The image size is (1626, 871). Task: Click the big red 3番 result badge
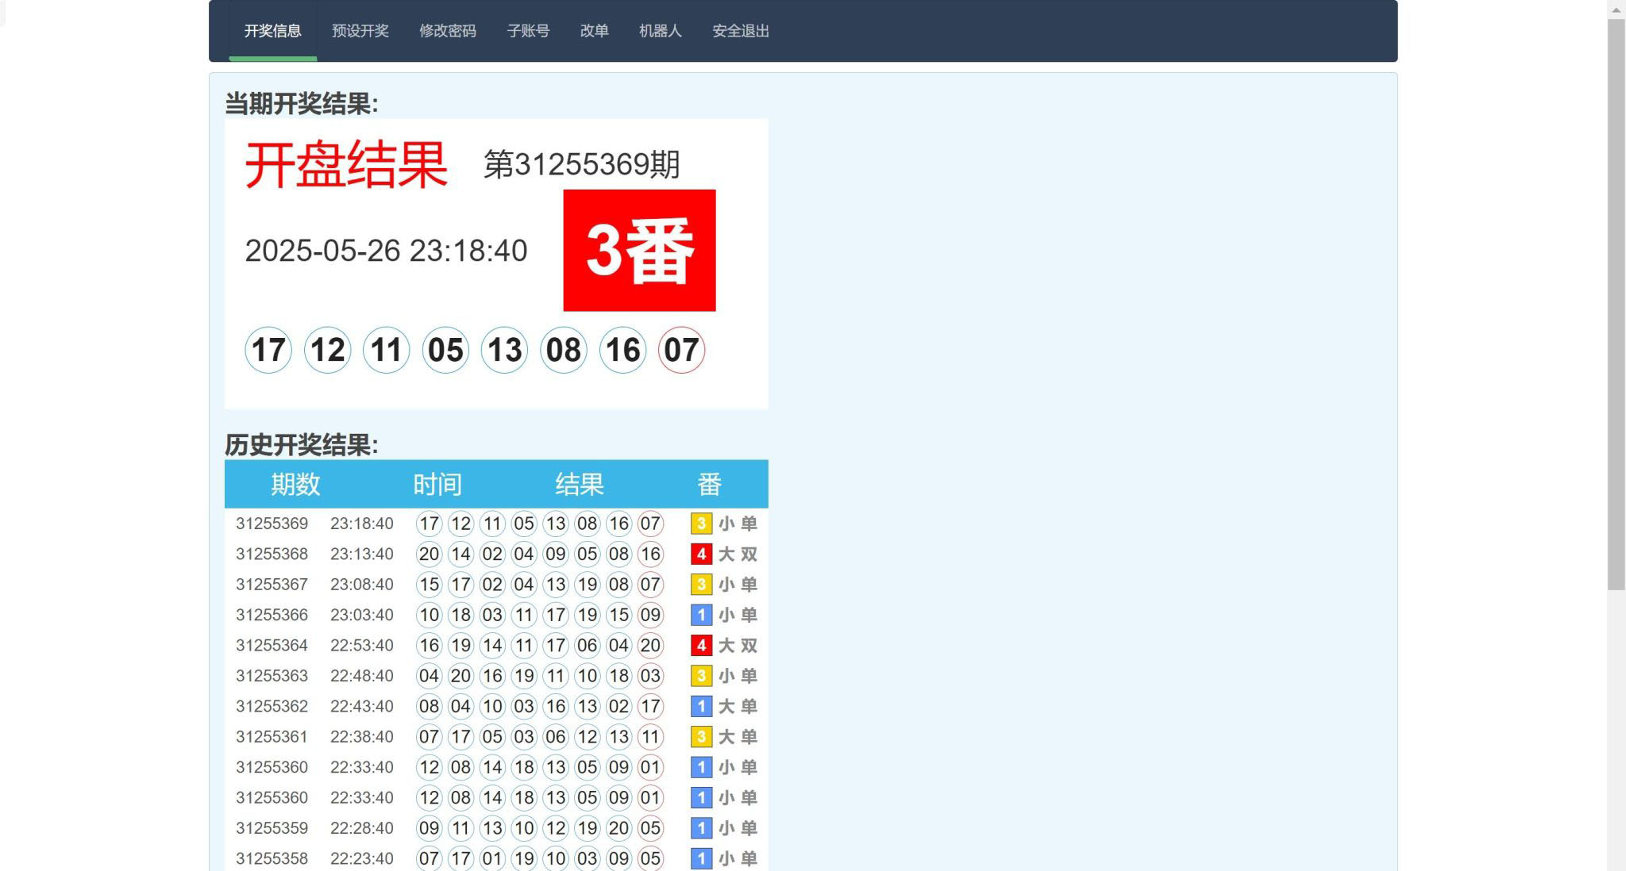[x=638, y=249]
